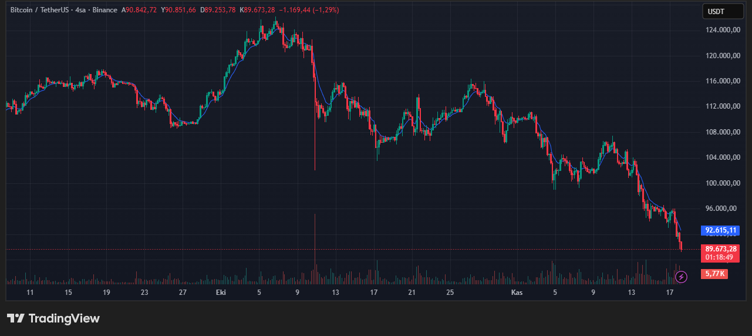
Task: Click the Binance exchange label
Action: [x=105, y=10]
